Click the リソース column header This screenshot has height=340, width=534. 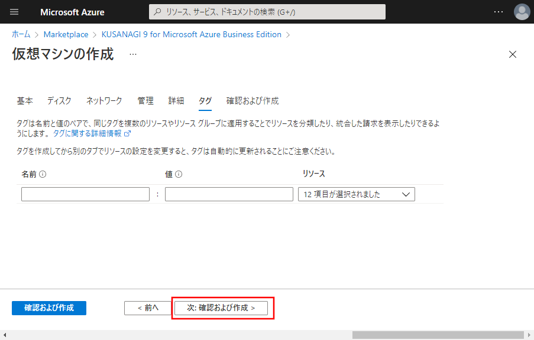coord(313,174)
